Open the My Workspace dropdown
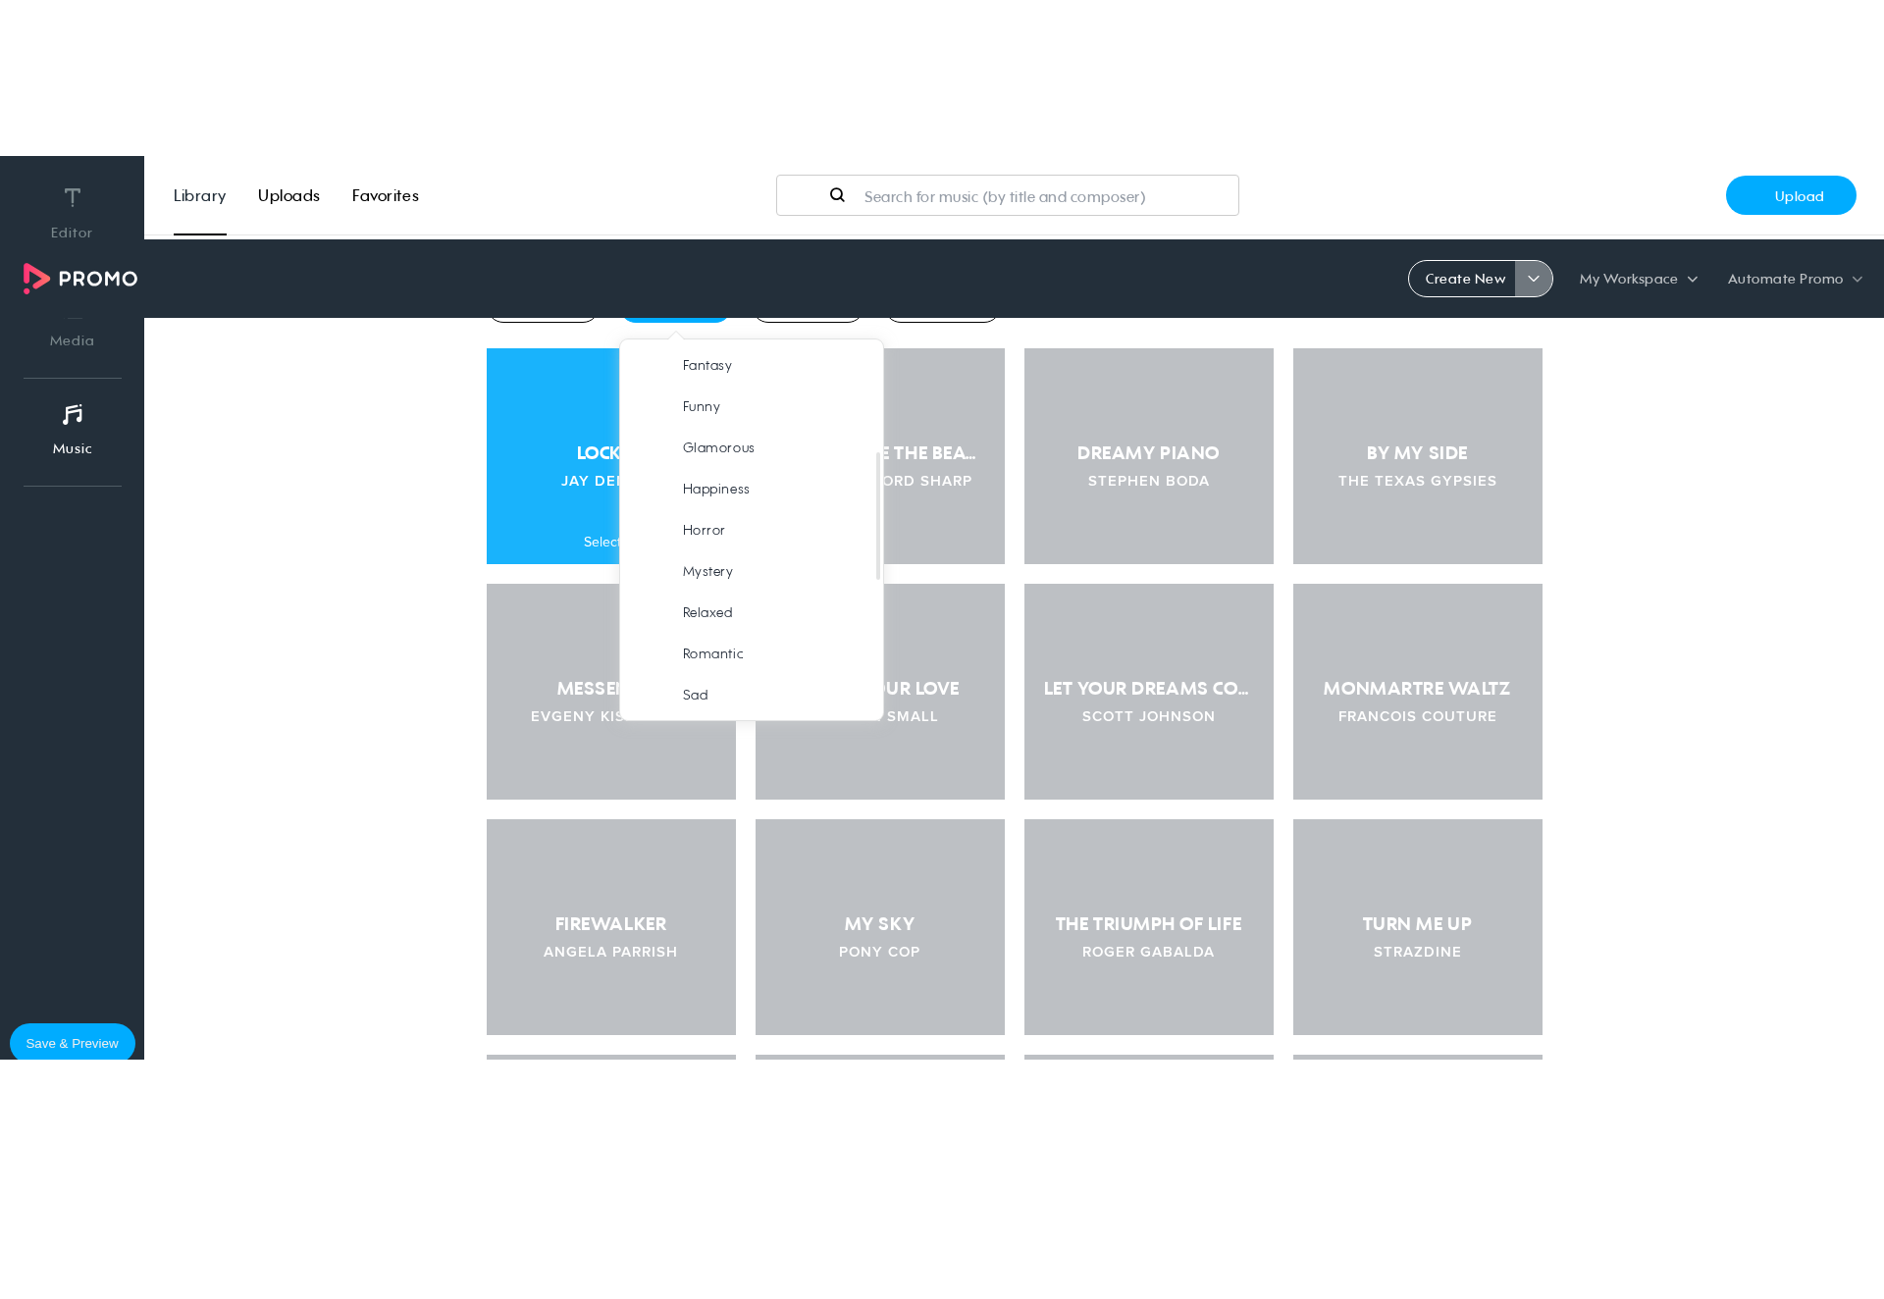The width and height of the screenshot is (1884, 1299). 1638,279
